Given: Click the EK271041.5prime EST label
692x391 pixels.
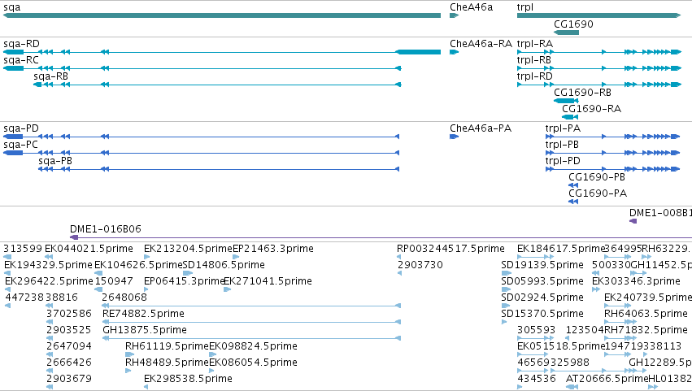Looking at the screenshot, I should (268, 281).
